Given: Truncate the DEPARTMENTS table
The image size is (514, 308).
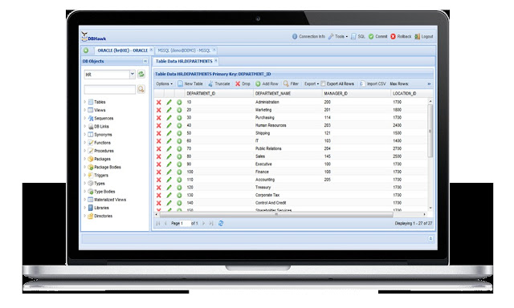Looking at the screenshot, I should click(219, 83).
